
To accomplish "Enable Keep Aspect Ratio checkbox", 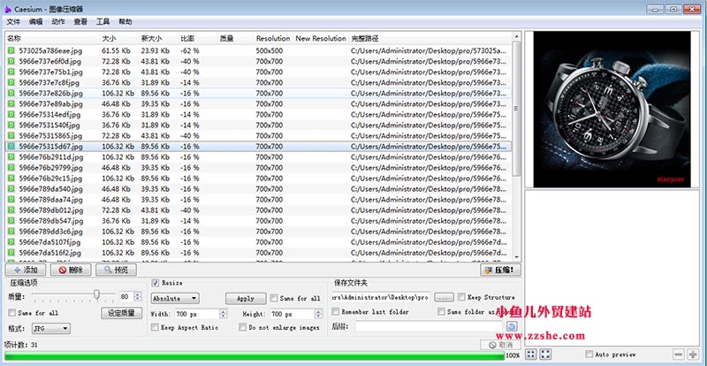I will tap(156, 327).
